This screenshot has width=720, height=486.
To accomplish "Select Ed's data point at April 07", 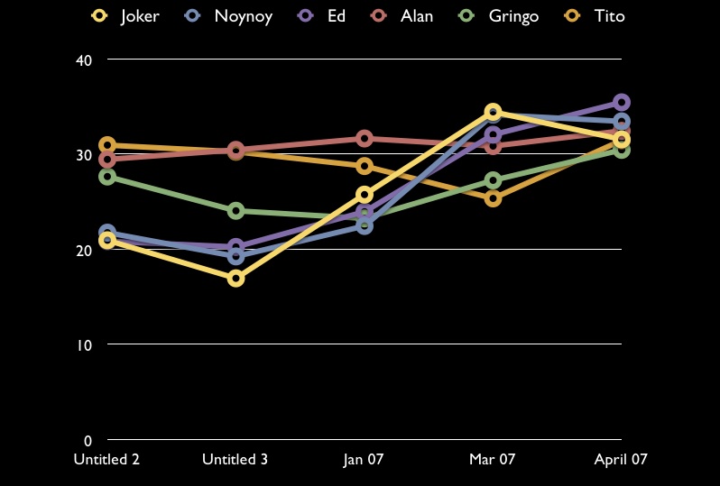I will click(621, 102).
